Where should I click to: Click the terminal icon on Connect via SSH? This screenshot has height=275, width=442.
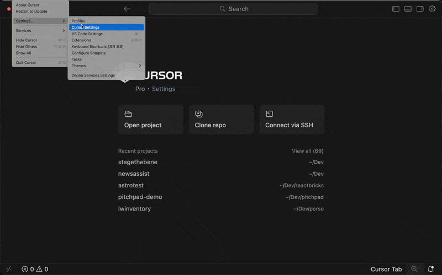tap(269, 114)
